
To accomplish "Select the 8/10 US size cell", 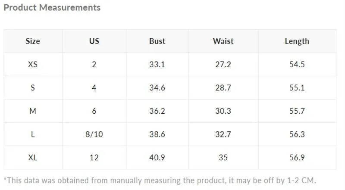I will [x=94, y=134].
